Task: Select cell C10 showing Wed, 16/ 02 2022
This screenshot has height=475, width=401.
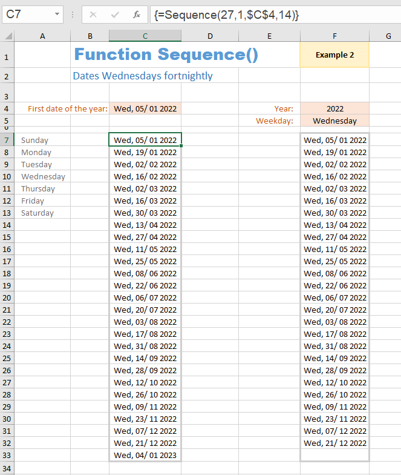Action: coord(145,176)
